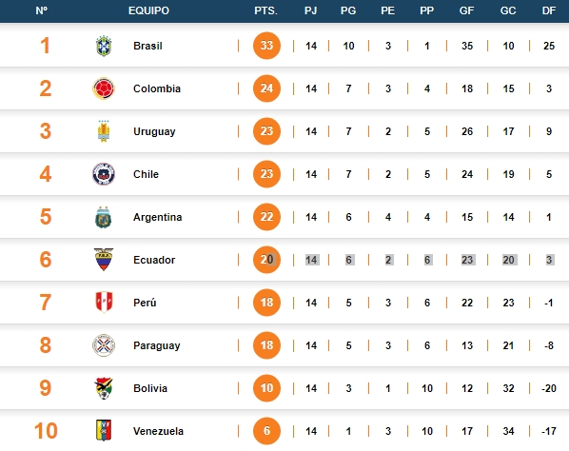Open the Venezuela team name link
This screenshot has height=451, width=569.
point(158,431)
